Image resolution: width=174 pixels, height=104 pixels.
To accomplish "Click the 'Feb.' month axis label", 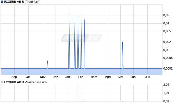I will 81,77.
